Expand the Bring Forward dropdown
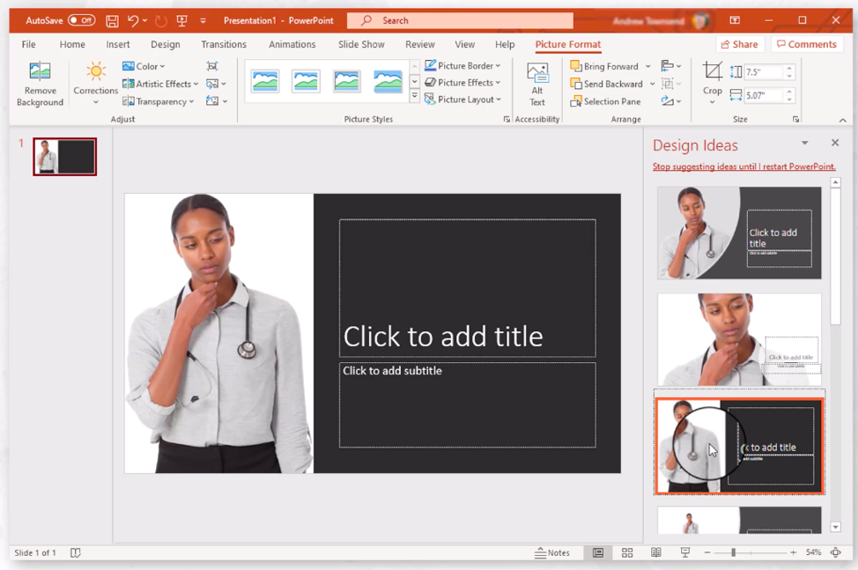The width and height of the screenshot is (858, 570). pyautogui.click(x=649, y=65)
